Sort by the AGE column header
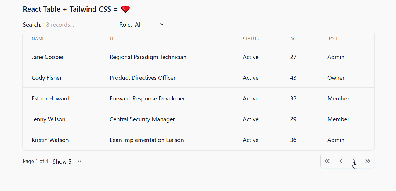This screenshot has height=191, width=396. tap(294, 39)
